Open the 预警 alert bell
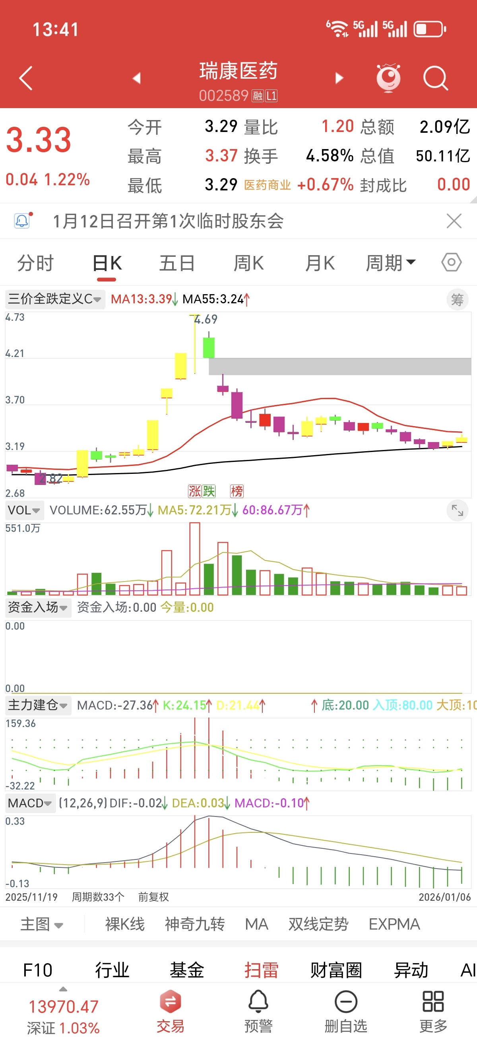477x1059 pixels. click(x=258, y=1012)
